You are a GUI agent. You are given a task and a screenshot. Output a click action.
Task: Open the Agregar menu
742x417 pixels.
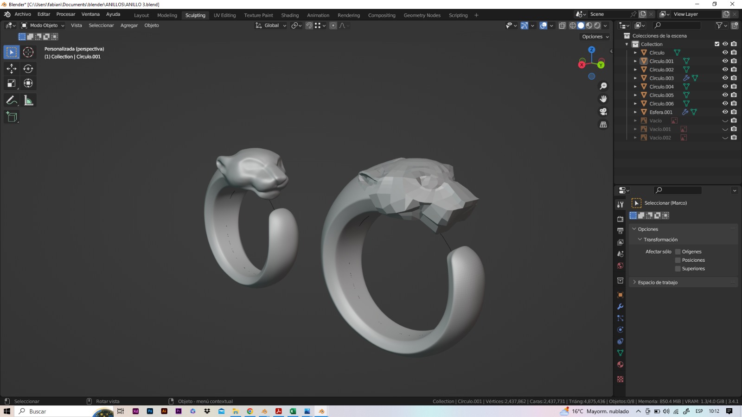129,25
